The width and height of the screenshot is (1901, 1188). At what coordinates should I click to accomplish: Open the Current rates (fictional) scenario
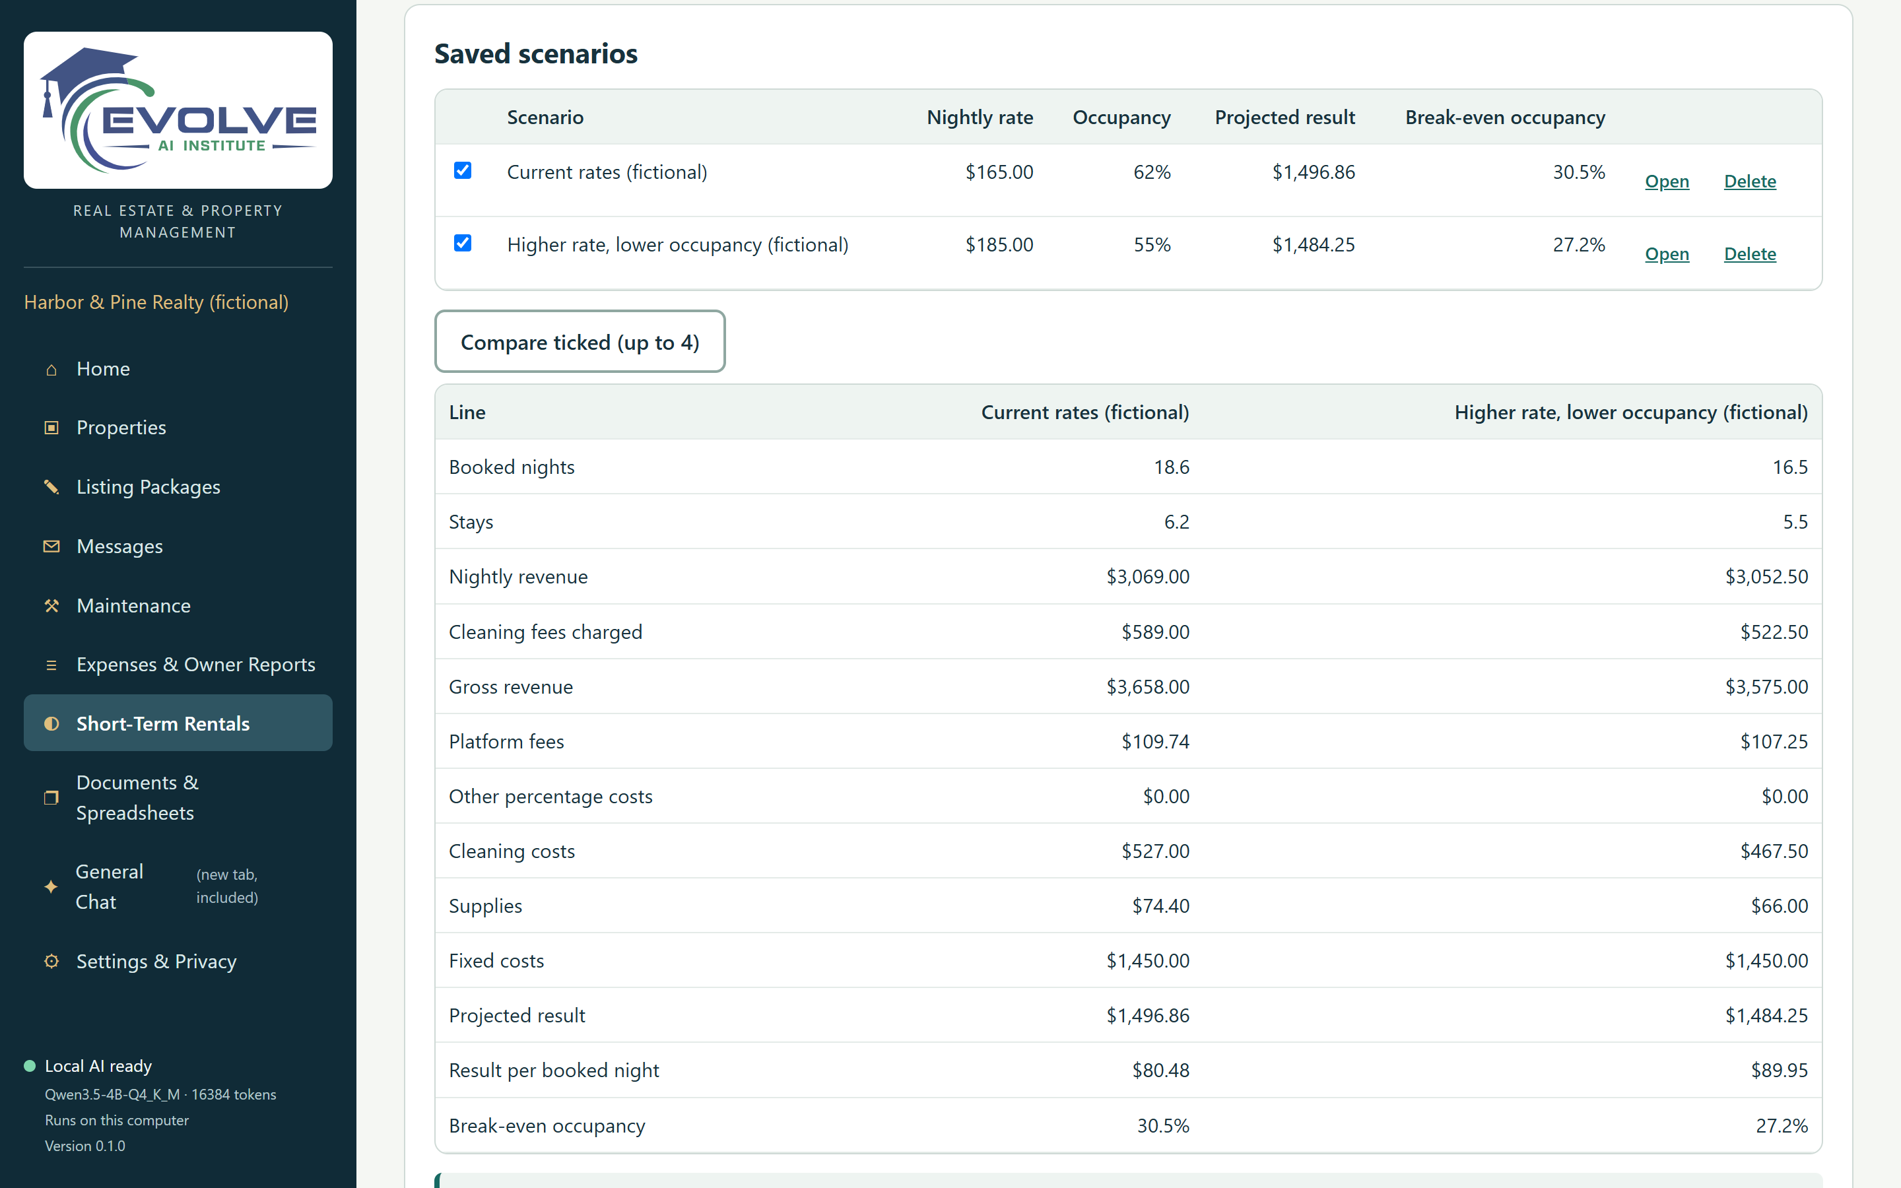[x=1667, y=181]
